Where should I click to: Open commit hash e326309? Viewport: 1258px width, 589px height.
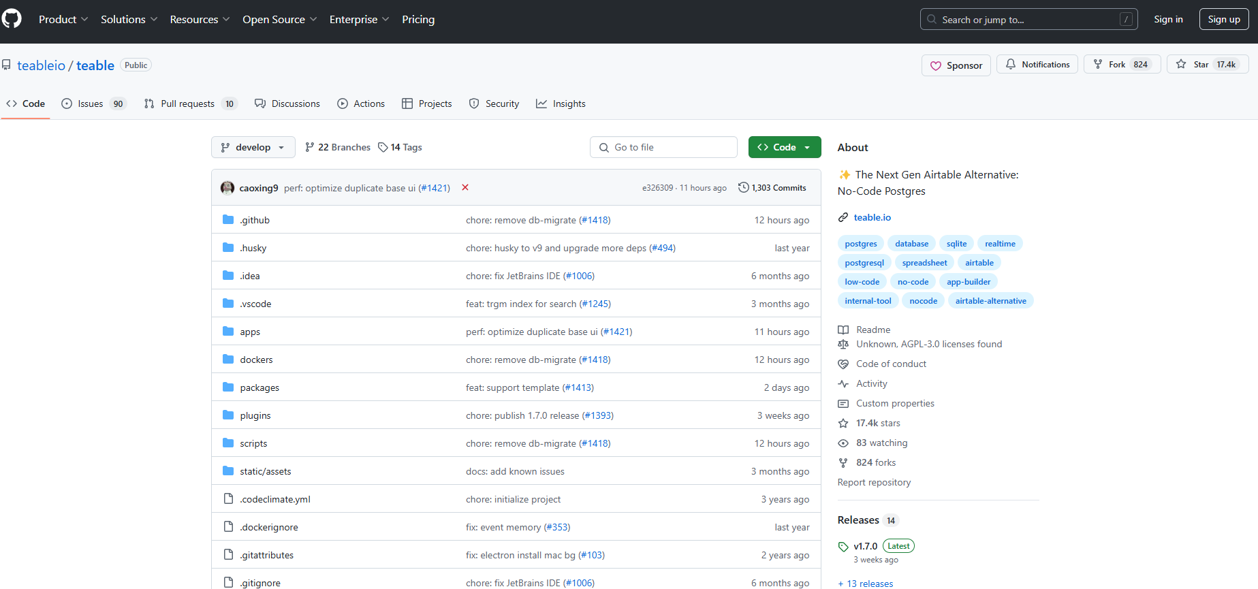click(657, 188)
